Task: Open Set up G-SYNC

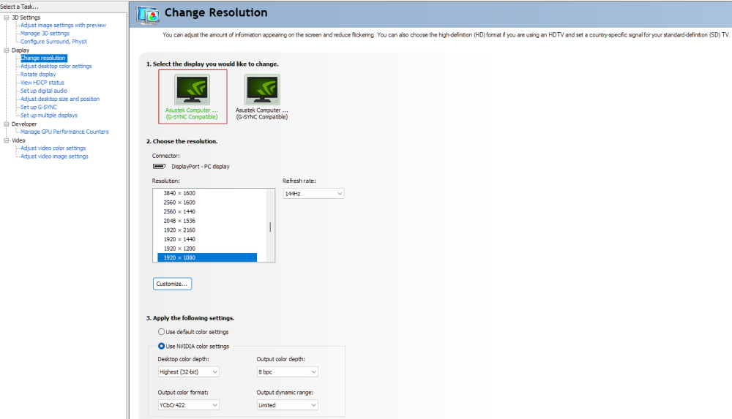Action: [39, 107]
